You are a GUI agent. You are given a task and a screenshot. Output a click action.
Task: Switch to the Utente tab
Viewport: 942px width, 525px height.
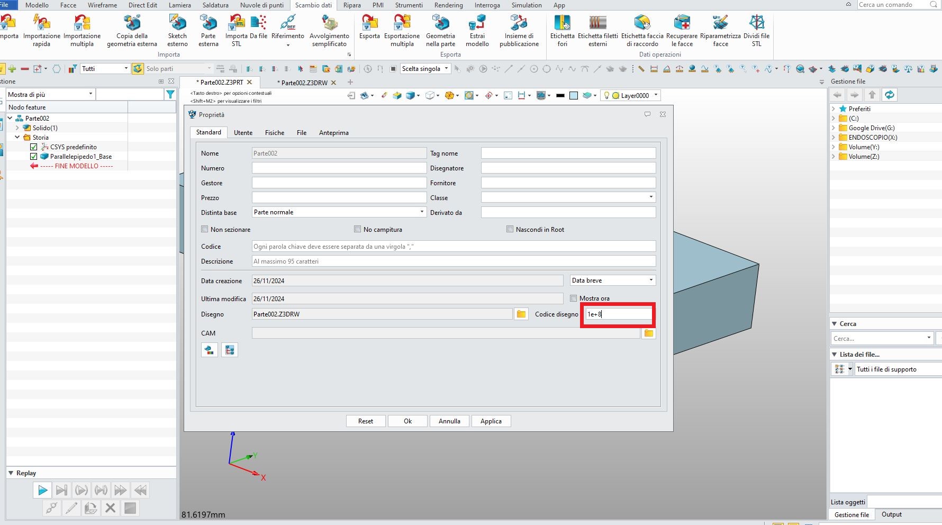[243, 133]
